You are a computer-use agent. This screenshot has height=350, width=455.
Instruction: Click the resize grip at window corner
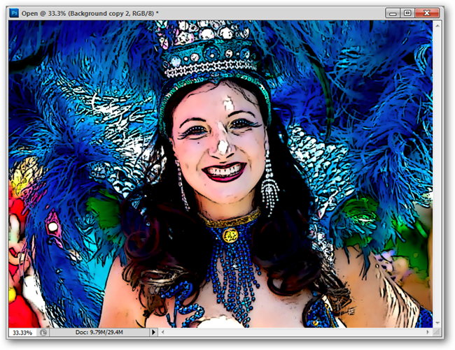[437, 332]
